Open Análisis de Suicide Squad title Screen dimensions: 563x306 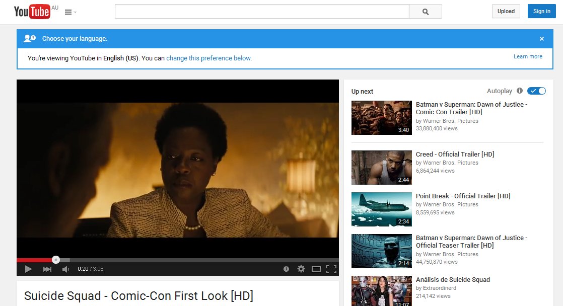(453, 279)
